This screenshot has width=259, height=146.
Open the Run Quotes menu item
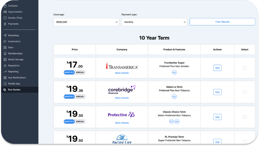(x=20, y=90)
